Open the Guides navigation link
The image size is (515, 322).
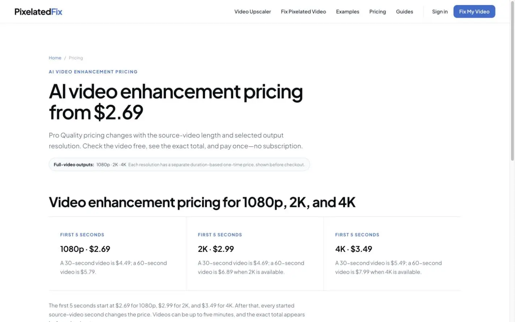[x=404, y=12]
